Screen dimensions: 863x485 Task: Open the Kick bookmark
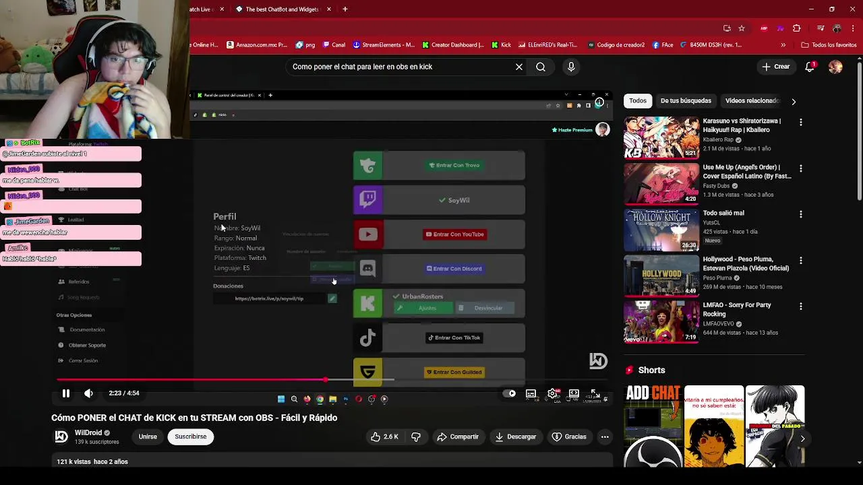(x=501, y=45)
